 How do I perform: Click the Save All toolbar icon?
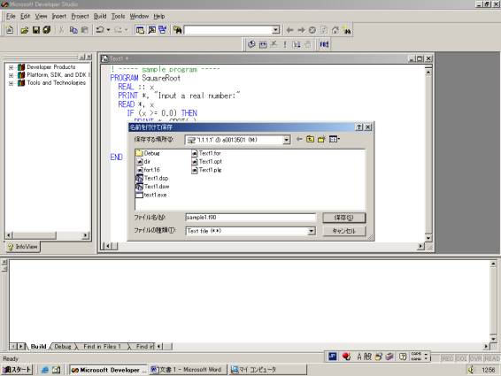tap(47, 30)
